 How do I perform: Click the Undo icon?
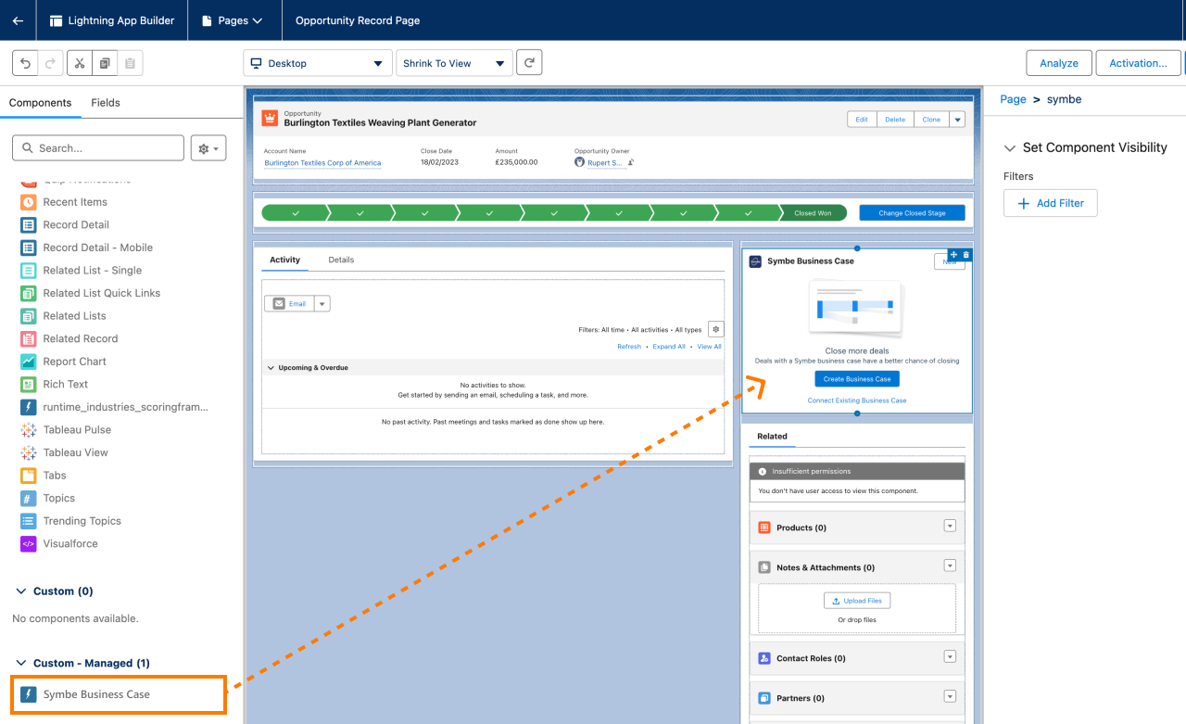[25, 63]
